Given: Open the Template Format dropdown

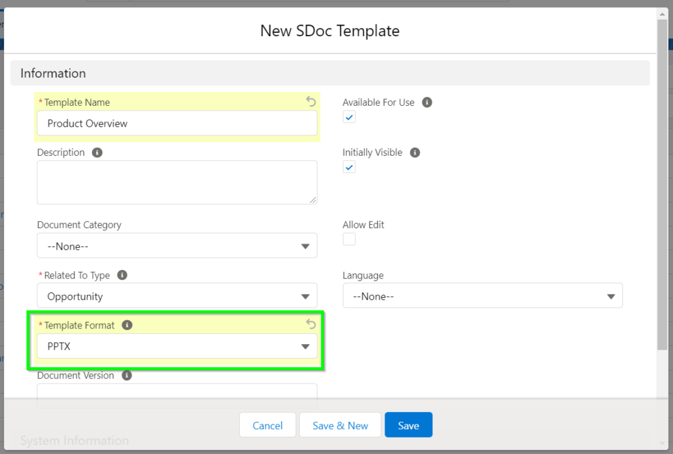Looking at the screenshot, I should [x=305, y=346].
